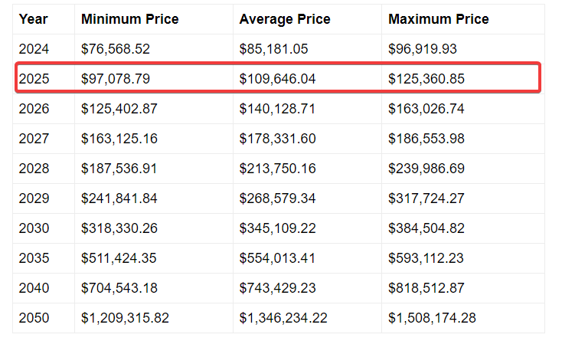Click the 2027 average price $178,331.60
Viewport: 562px width, 341px height.
click(x=277, y=139)
